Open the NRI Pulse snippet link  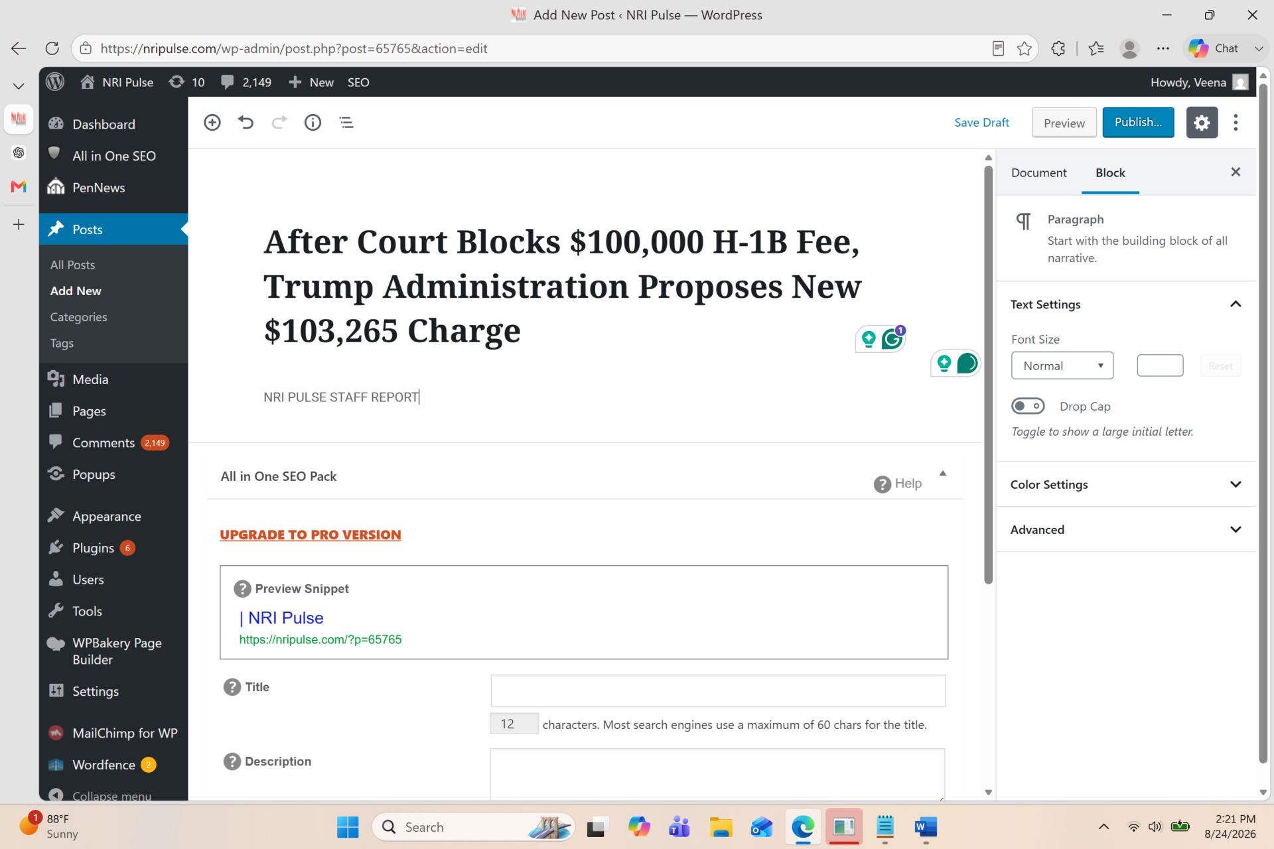click(x=281, y=618)
